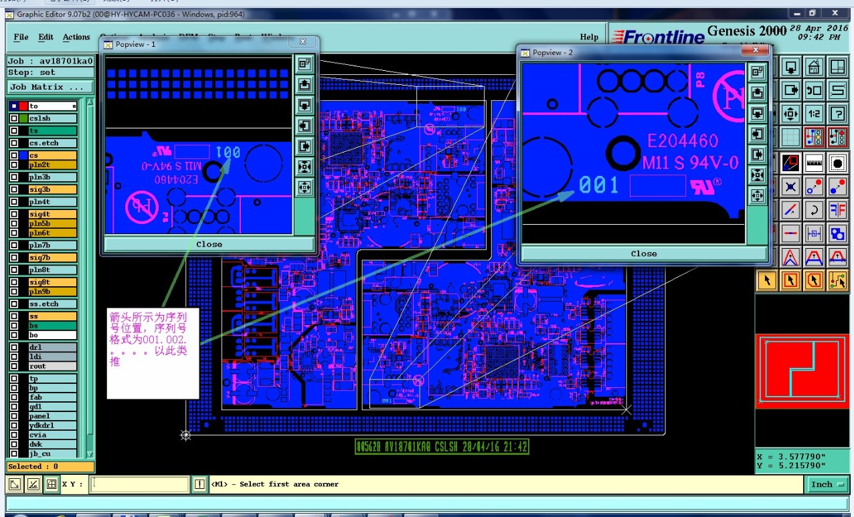Click the right-arrow box icon in right toolbar
Viewport: 854px width, 517px height.
pos(791,90)
